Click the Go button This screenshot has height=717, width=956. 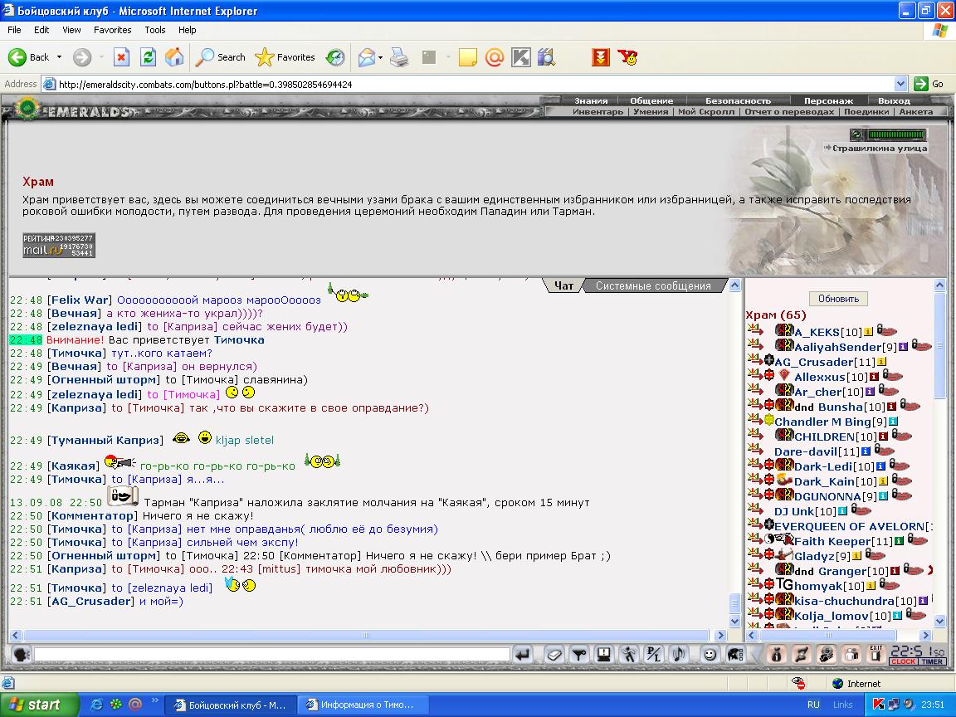929,84
